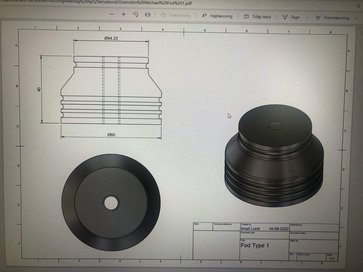Expand the Tegn options dropdown arrow
This screenshot has width=363, height=272.
pos(307,18)
